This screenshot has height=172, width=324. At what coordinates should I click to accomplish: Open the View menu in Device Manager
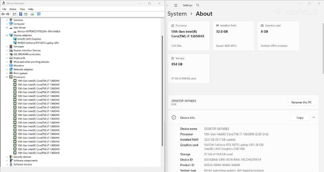[22, 9]
